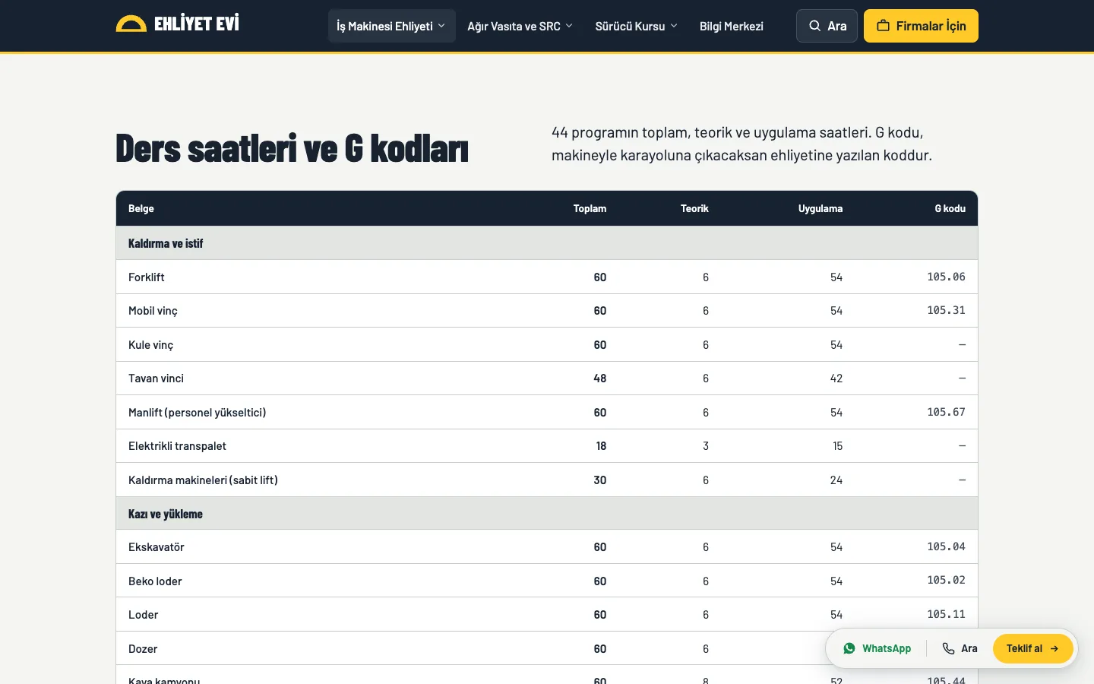1094x684 pixels.
Task: Click the Uygulama column header
Action: tap(820, 208)
